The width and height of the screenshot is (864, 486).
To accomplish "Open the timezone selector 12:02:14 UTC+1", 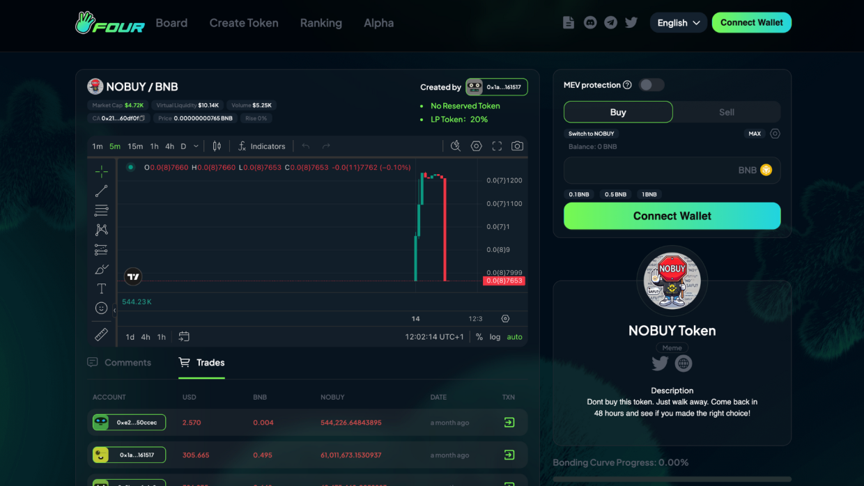I will (x=434, y=337).
